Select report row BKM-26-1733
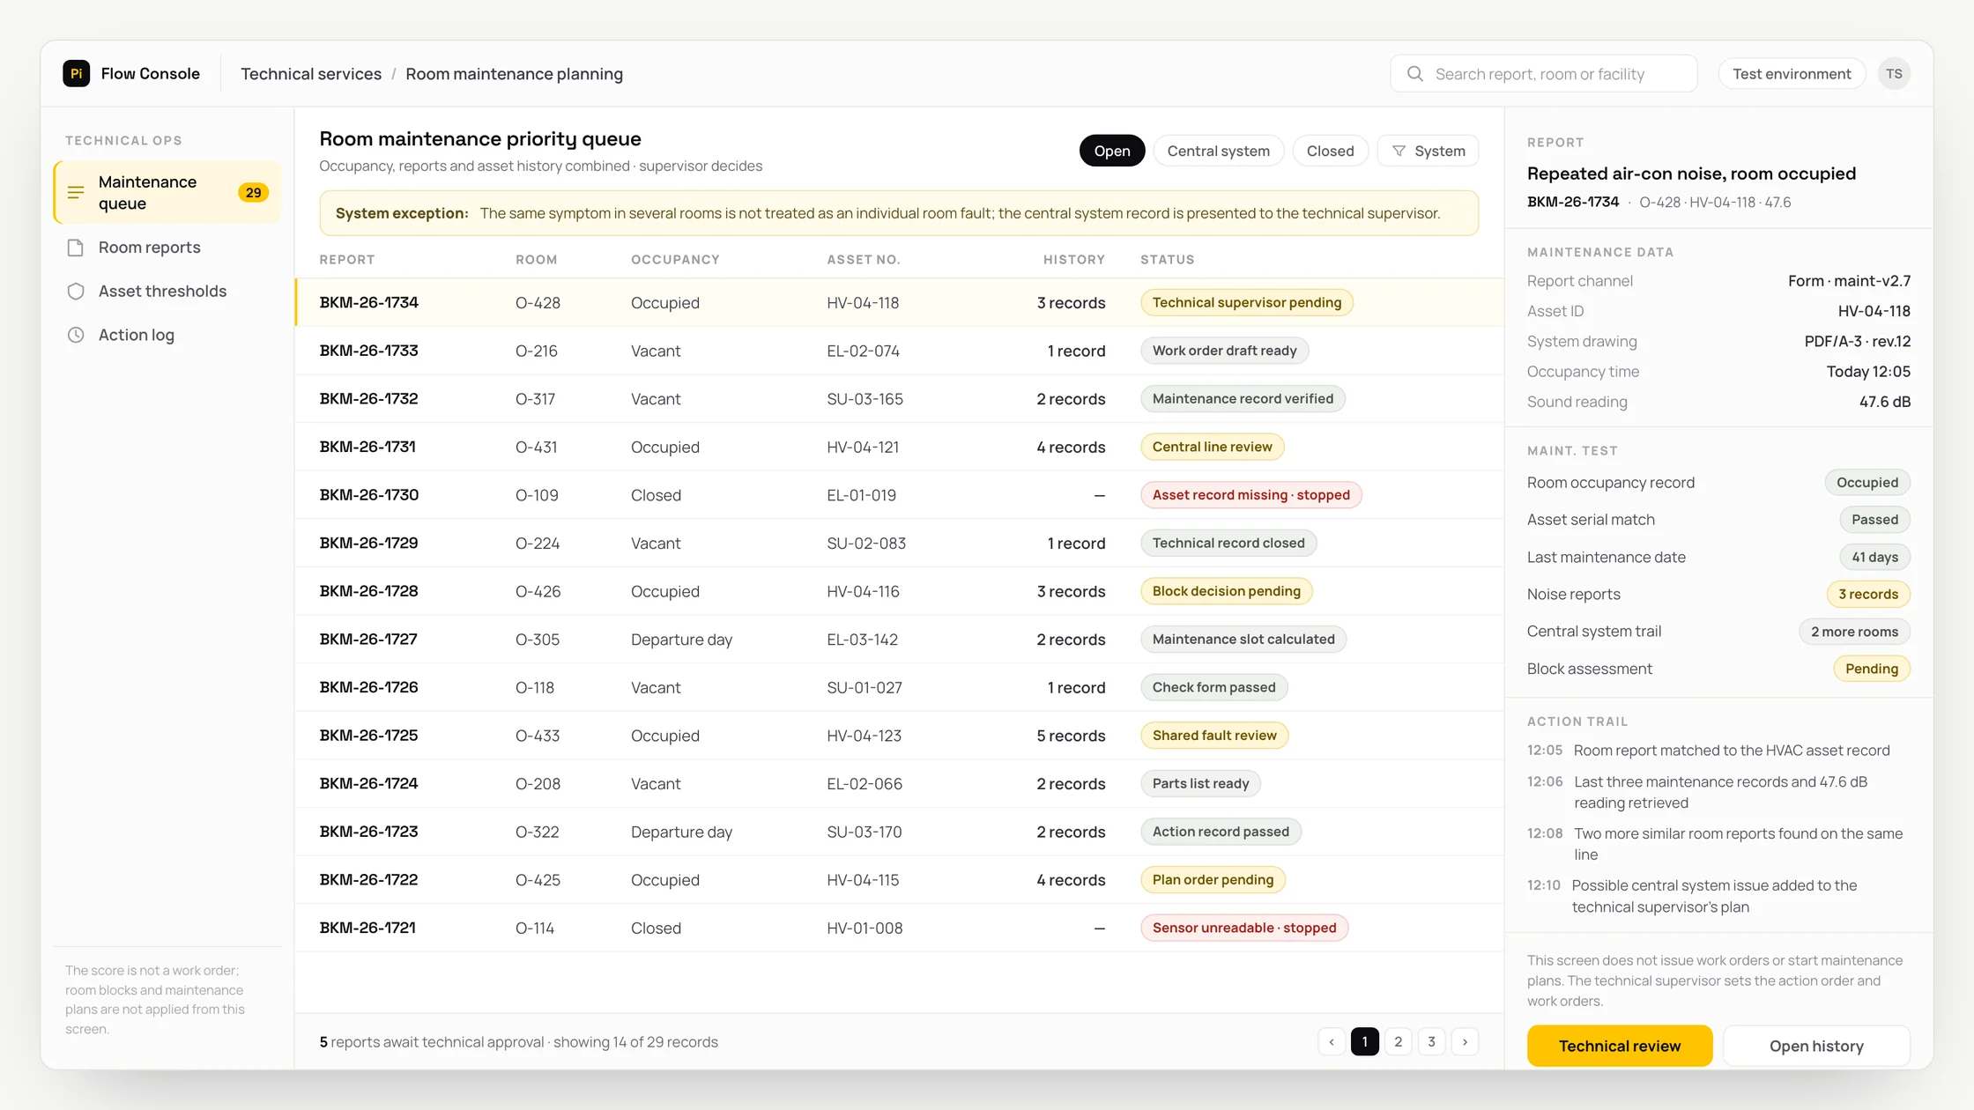This screenshot has width=1974, height=1110. (x=899, y=351)
